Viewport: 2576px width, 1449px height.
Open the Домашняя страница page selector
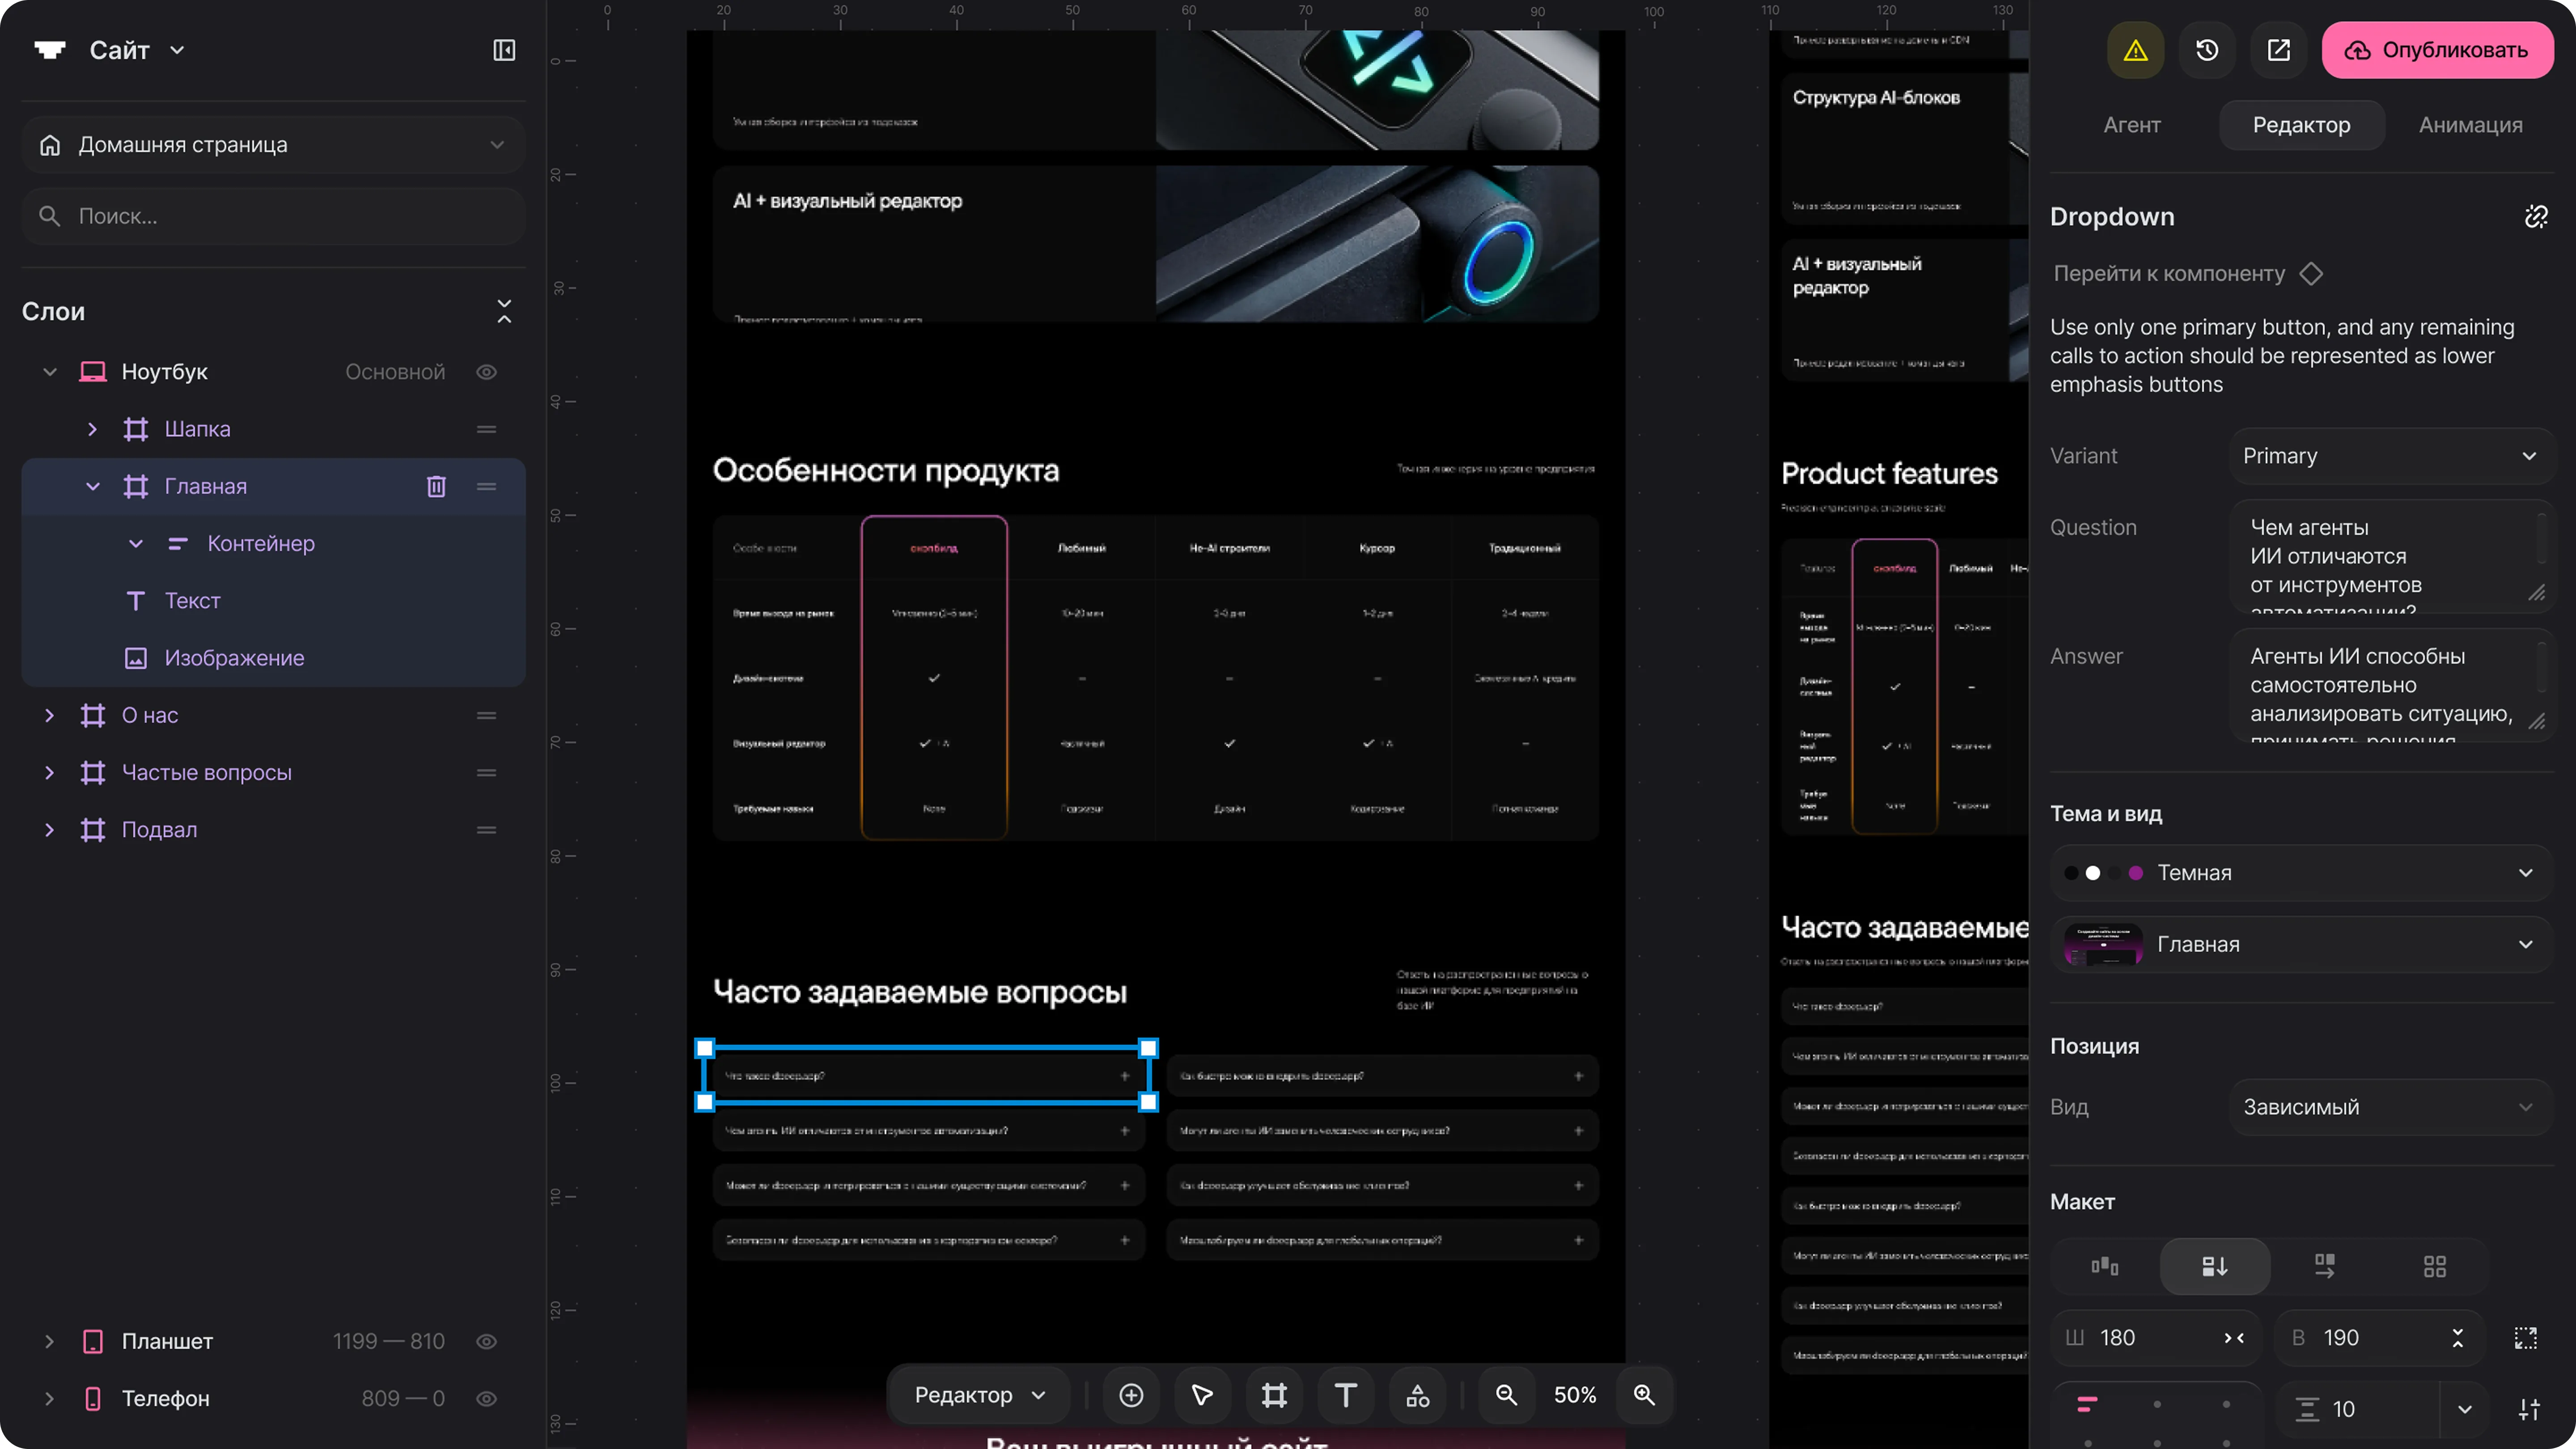click(x=273, y=145)
